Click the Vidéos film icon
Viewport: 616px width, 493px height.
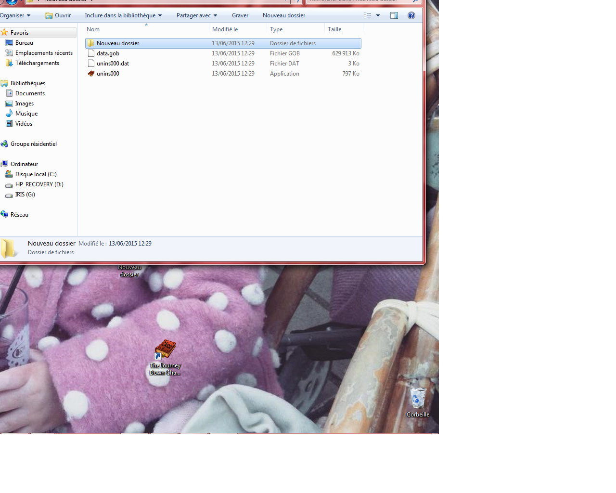(9, 124)
